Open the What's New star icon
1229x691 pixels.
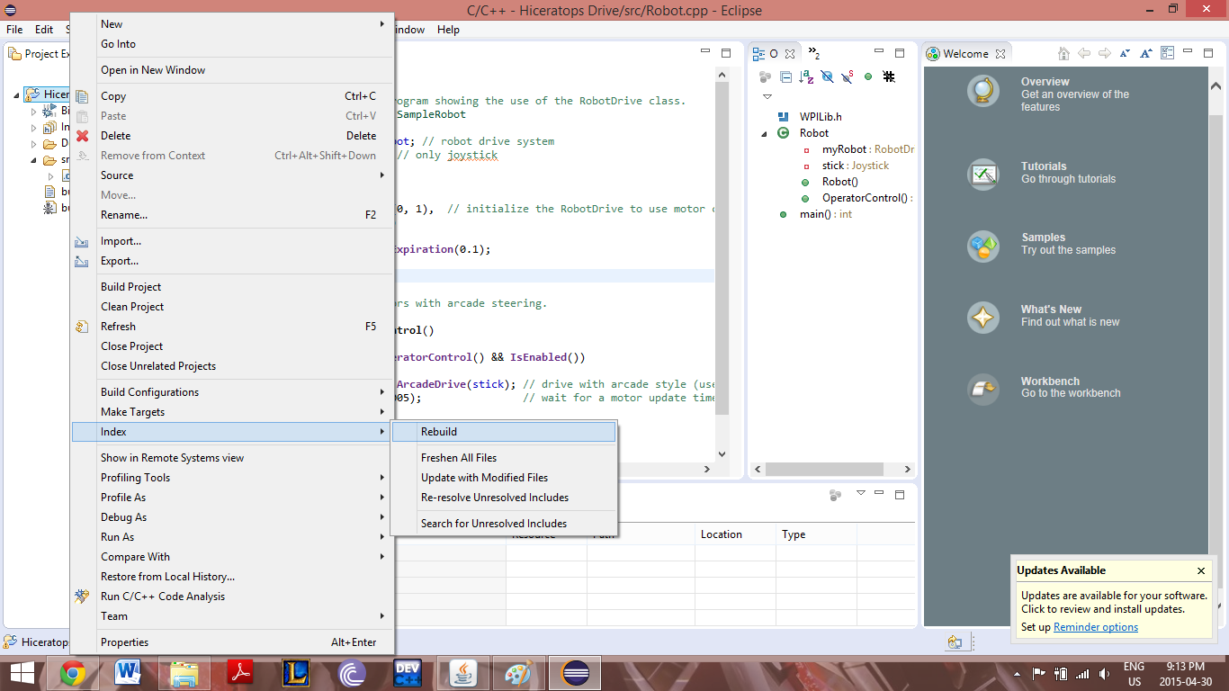click(983, 317)
